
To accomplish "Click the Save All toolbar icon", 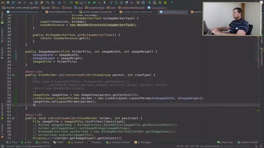I will pyautogui.click(x=8, y=2).
